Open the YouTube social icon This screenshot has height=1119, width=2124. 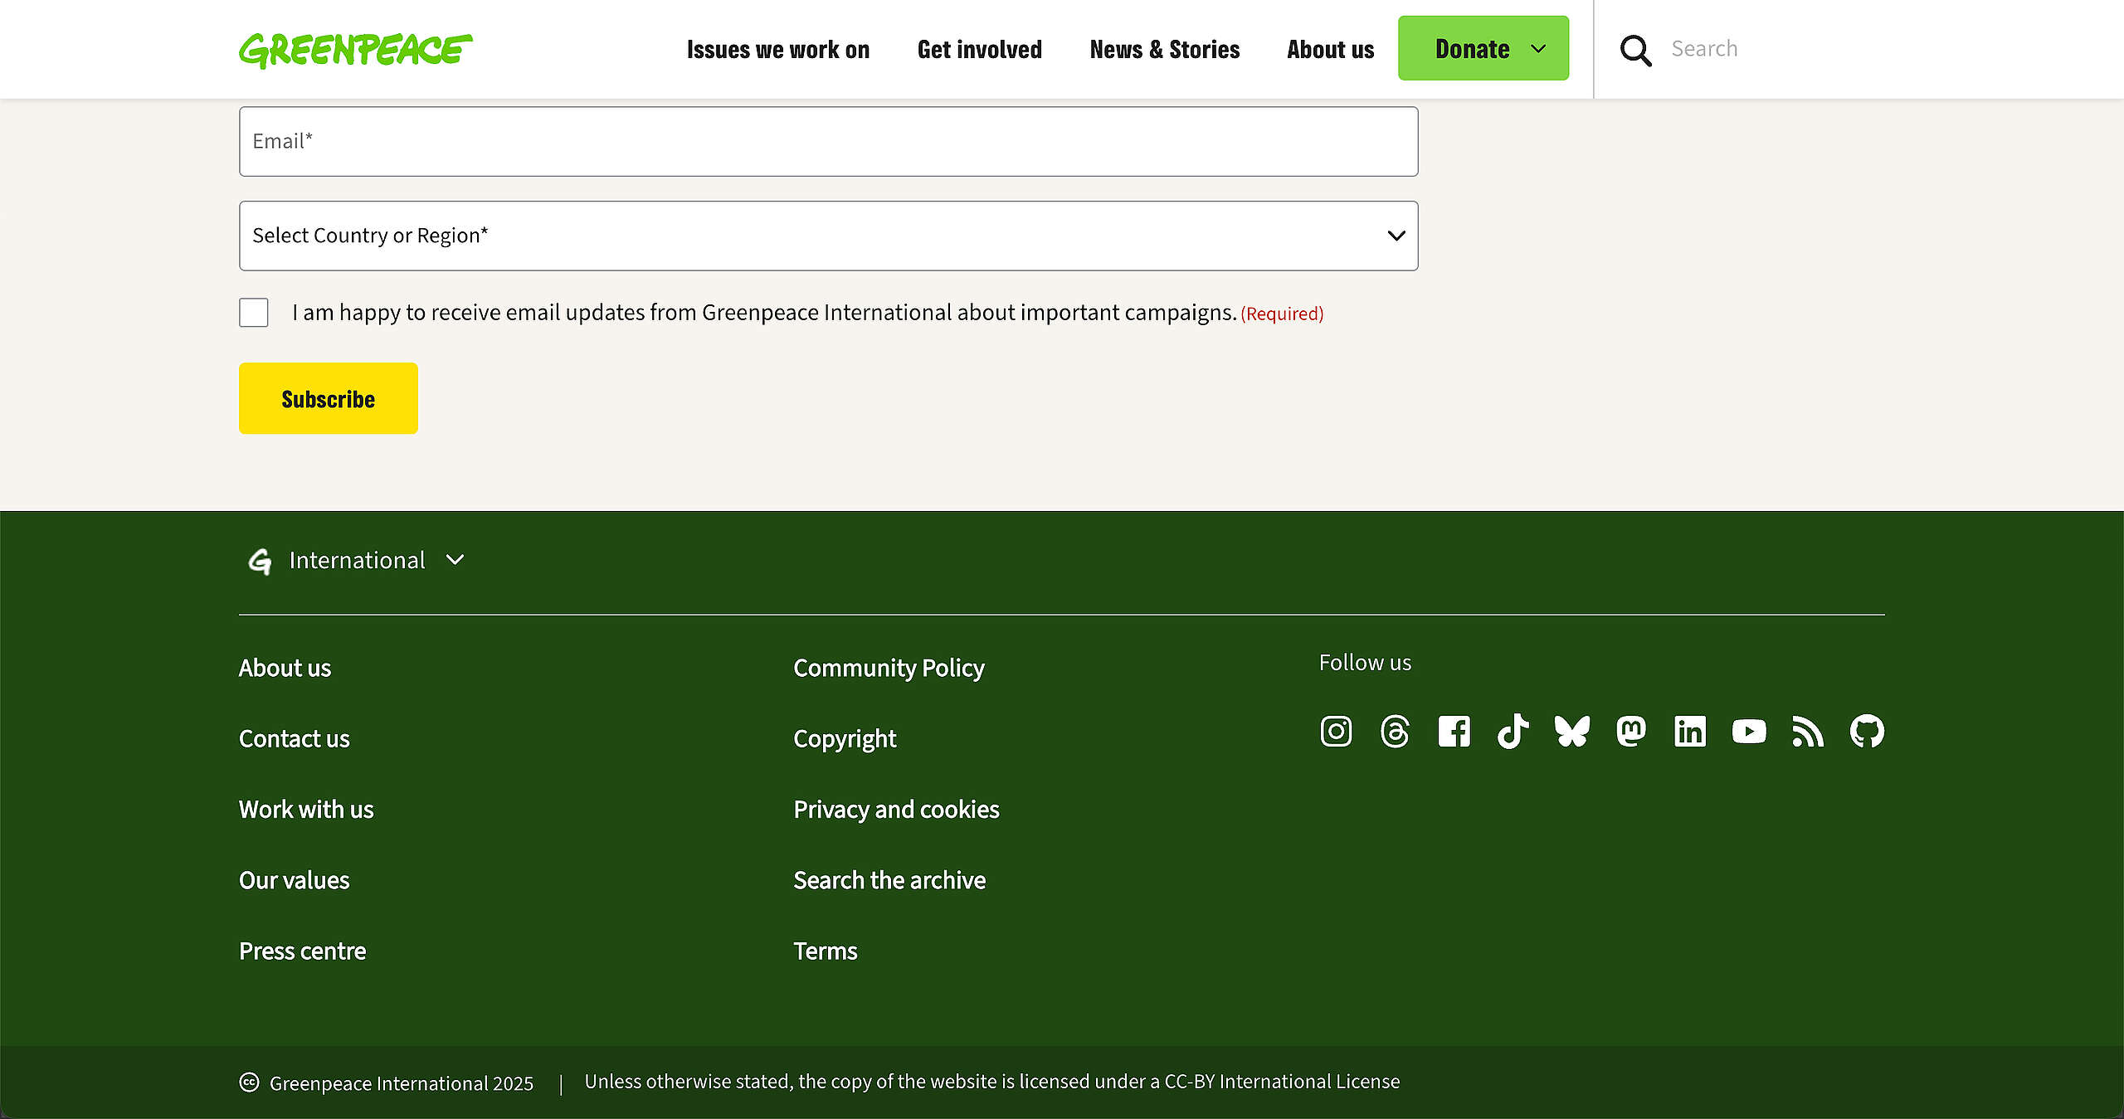coord(1749,732)
